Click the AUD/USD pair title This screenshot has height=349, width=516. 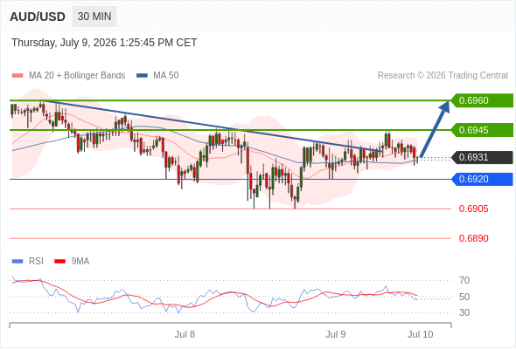pos(38,17)
